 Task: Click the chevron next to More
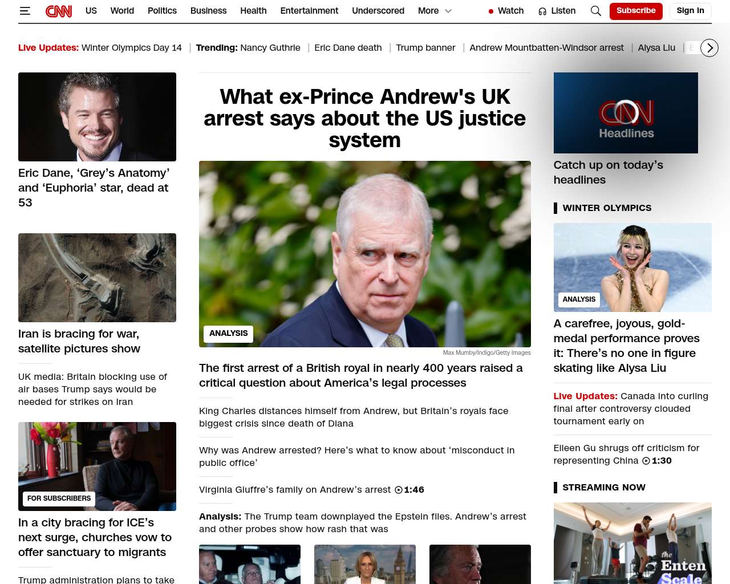448,11
